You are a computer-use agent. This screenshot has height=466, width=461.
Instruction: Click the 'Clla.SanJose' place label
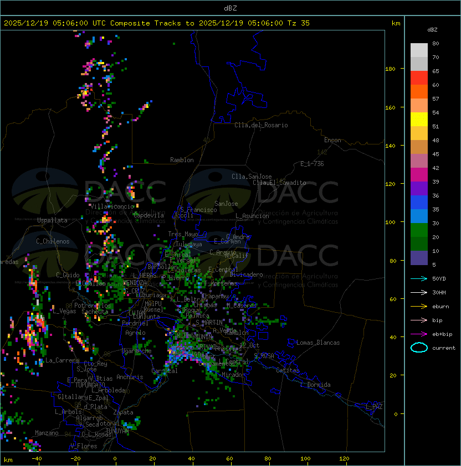(x=252, y=177)
